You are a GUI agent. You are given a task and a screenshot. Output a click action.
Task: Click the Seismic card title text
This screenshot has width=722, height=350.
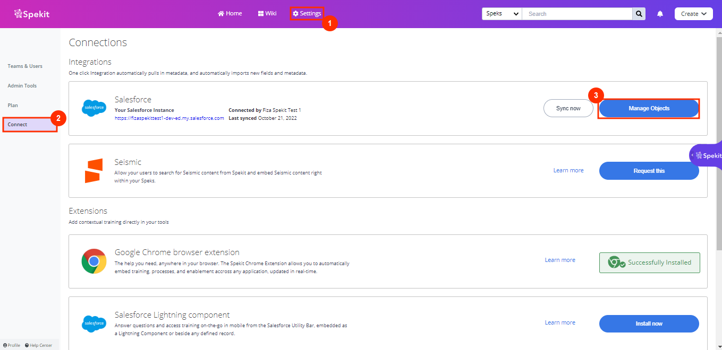click(x=128, y=162)
